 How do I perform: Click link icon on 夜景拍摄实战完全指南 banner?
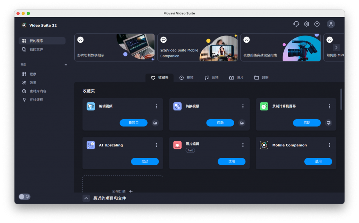[x=246, y=40]
